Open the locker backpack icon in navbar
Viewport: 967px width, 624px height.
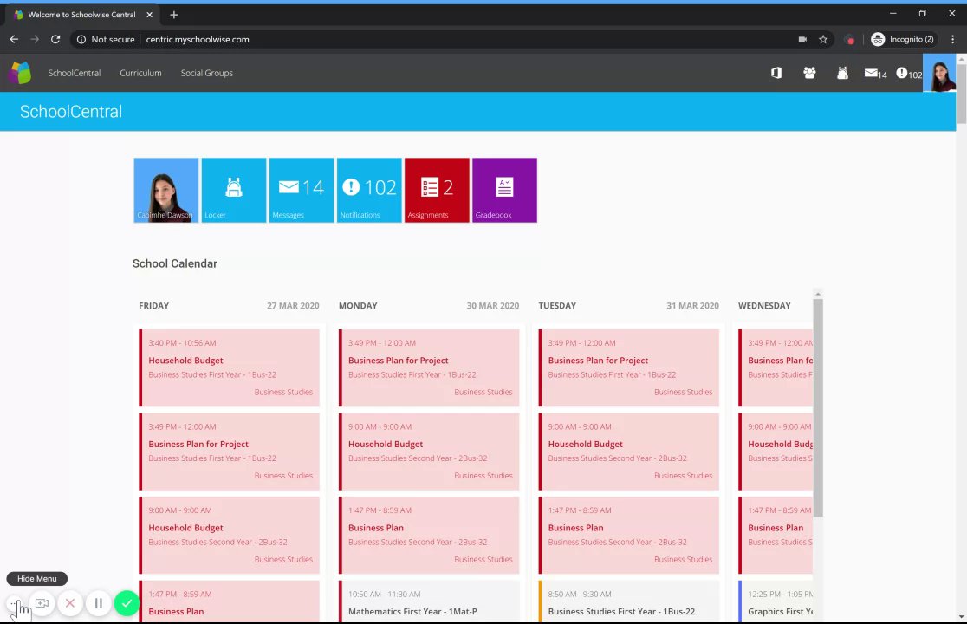[x=842, y=73]
